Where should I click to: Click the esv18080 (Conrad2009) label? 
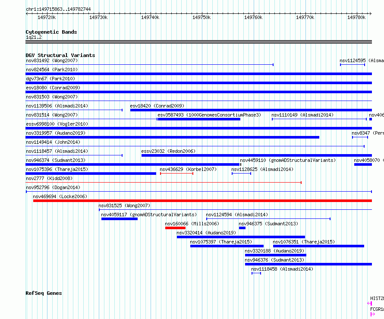pos(53,88)
